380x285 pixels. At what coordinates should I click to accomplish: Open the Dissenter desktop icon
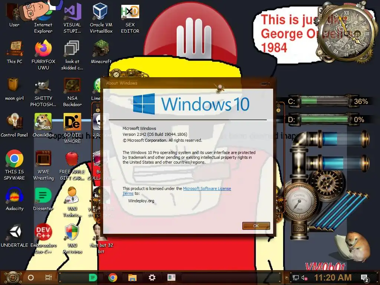(43, 199)
